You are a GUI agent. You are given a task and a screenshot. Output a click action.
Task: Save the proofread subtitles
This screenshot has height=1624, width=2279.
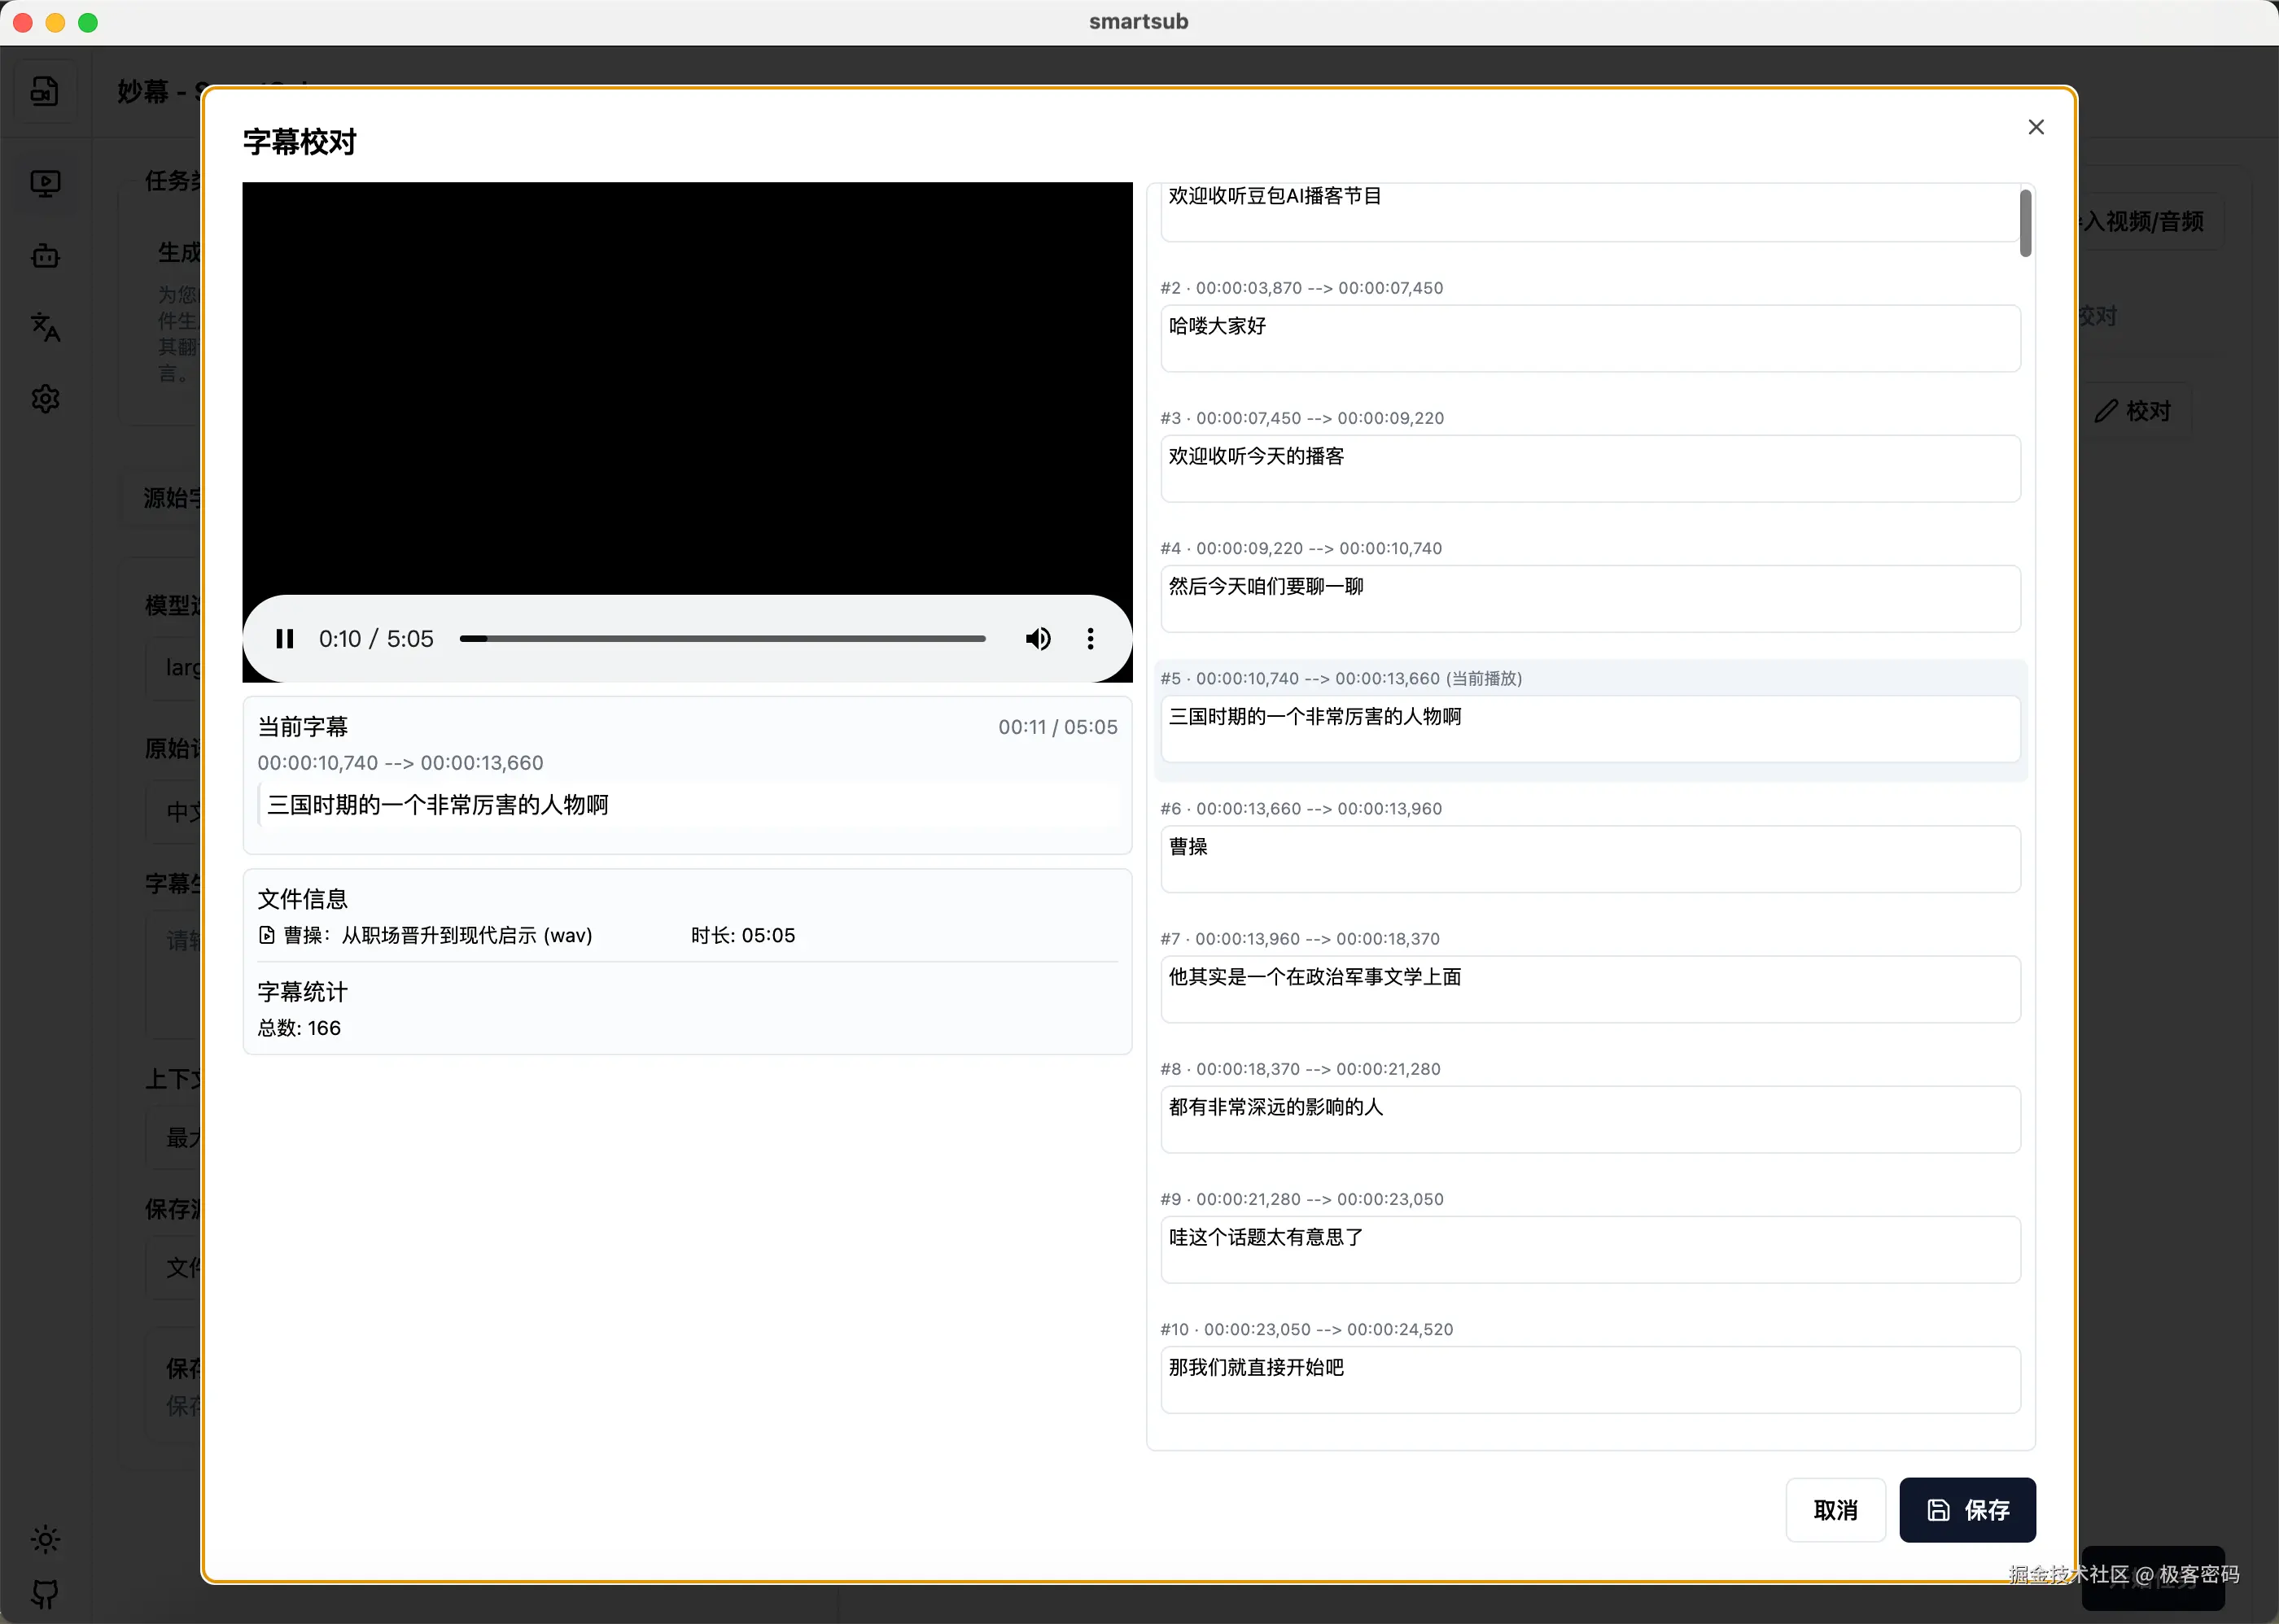(x=1967, y=1510)
